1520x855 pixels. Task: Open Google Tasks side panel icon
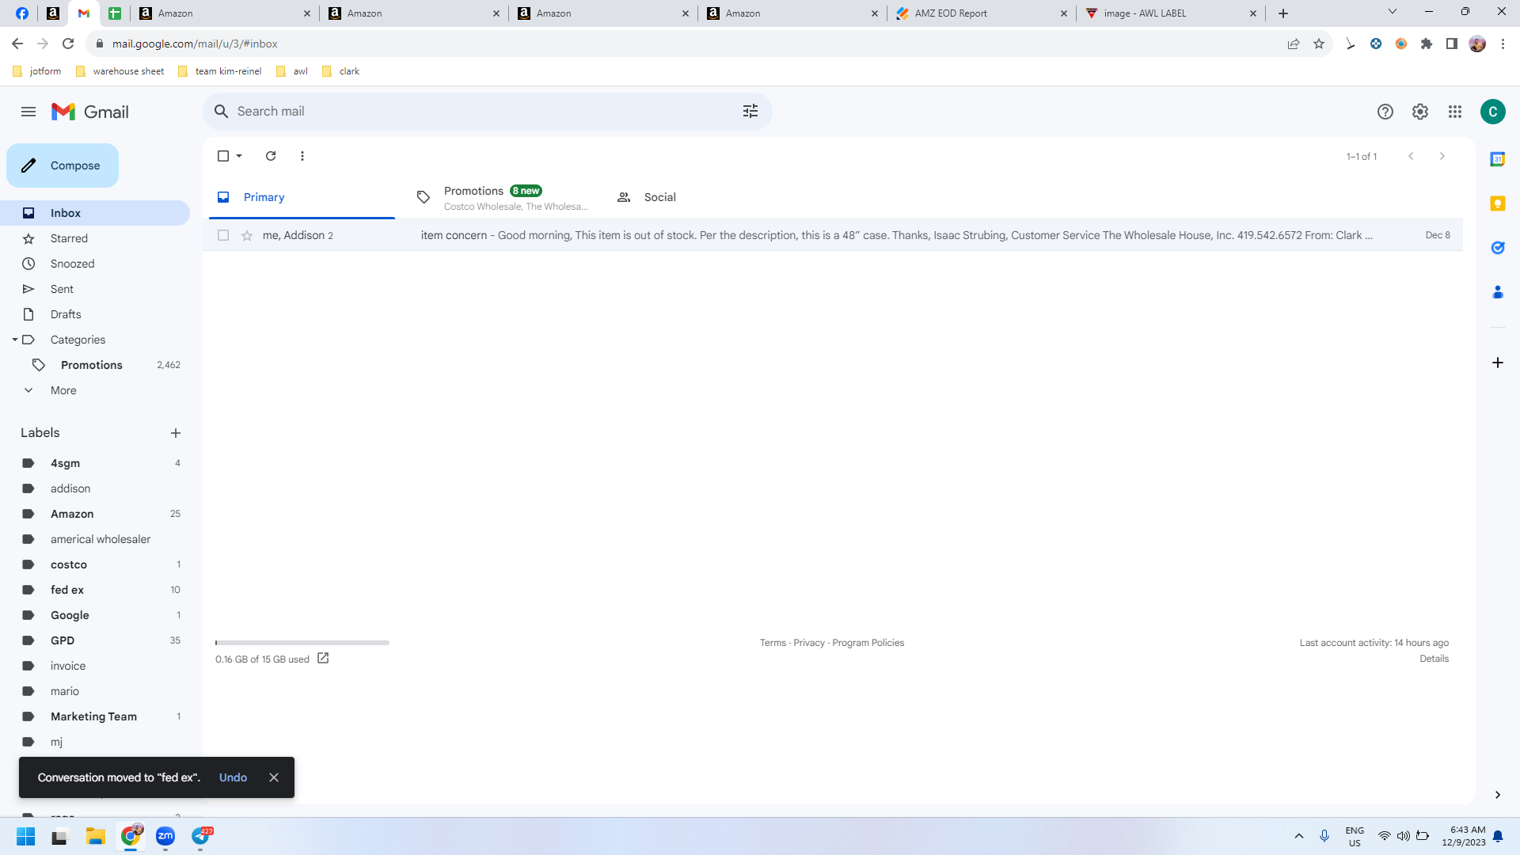point(1498,248)
